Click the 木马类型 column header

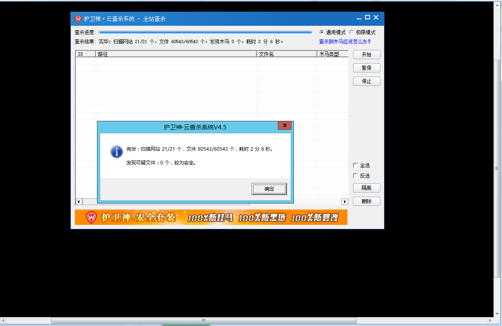(333, 54)
